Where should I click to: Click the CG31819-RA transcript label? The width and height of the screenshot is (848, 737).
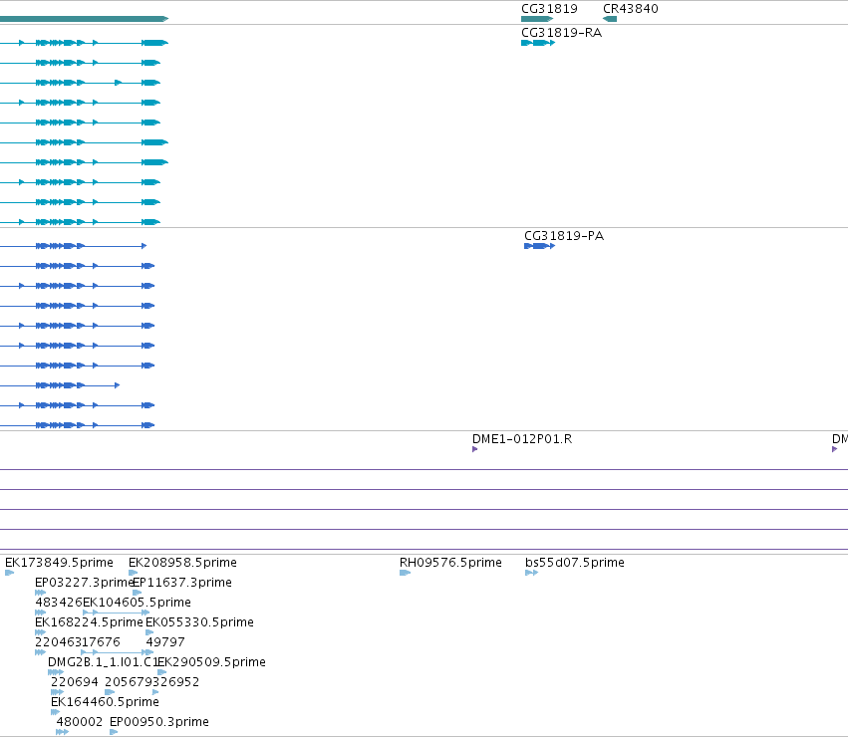coord(561,33)
